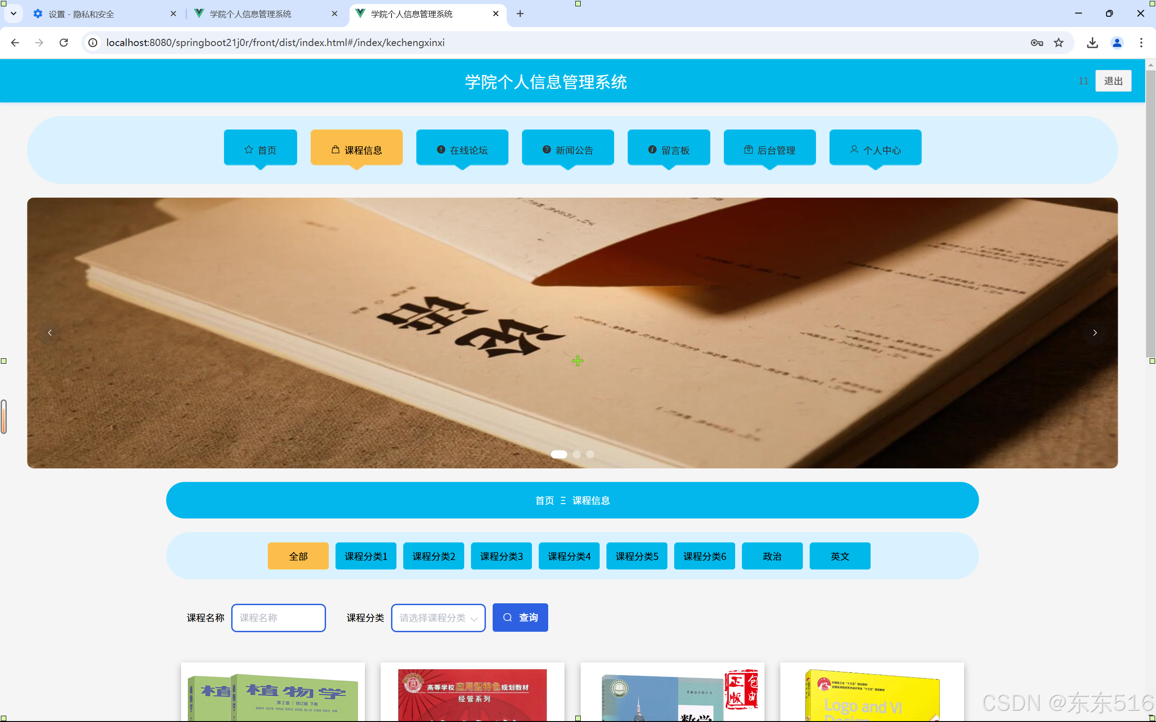Expand the 课程分类 select dropdown
Viewport: 1156px width, 722px height.
438,618
